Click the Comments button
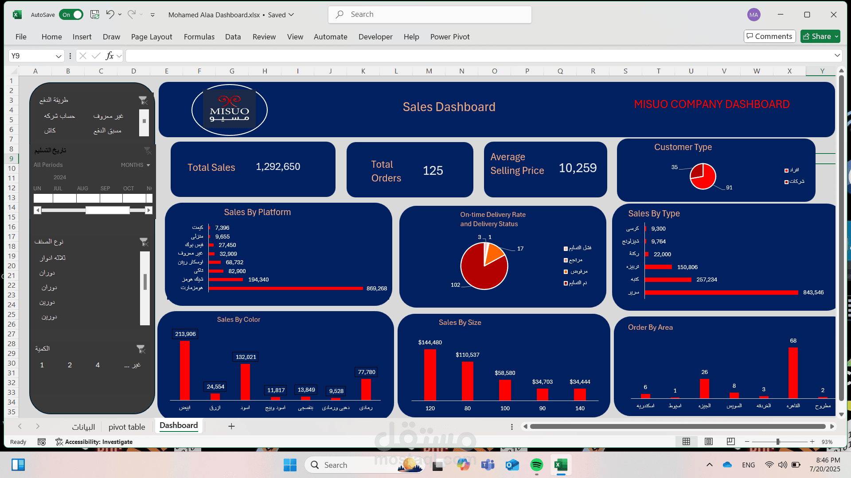This screenshot has width=851, height=478. pyautogui.click(x=769, y=36)
